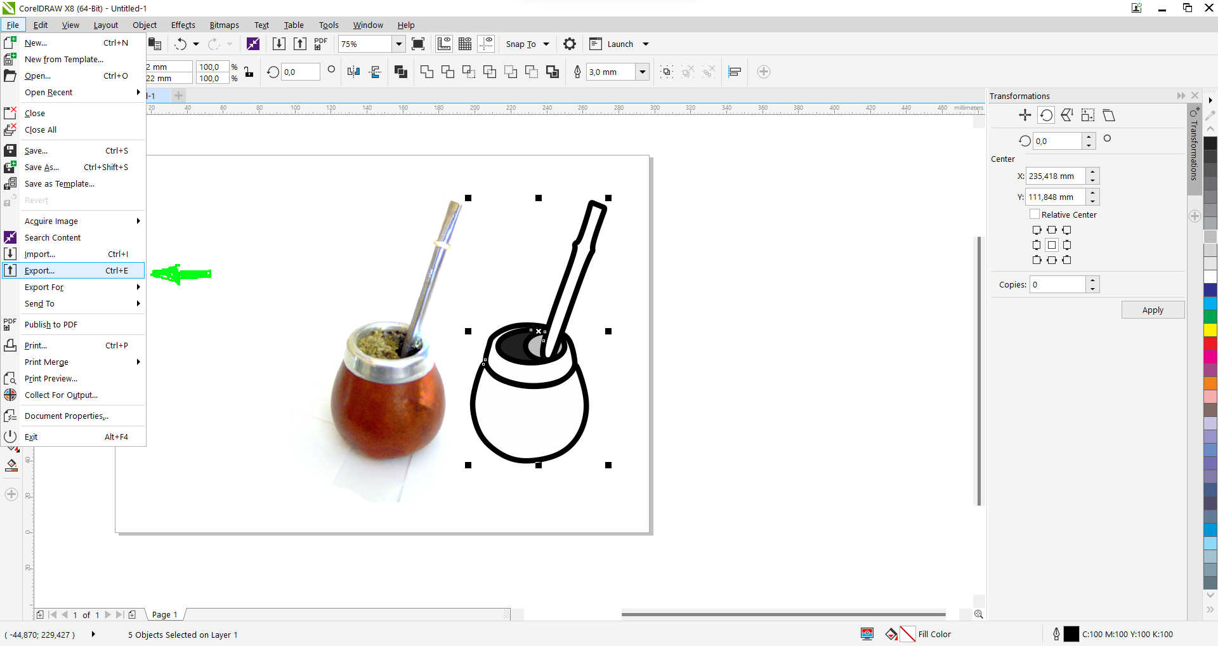
Task: Expand the Undo history dropdown arrow
Action: [196, 44]
